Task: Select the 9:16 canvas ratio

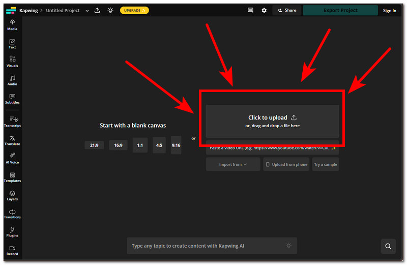Action: point(176,145)
